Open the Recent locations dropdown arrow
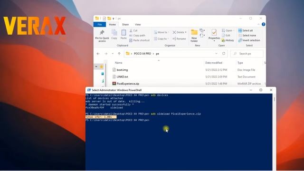Viewport: 304px width, 171px height. coord(113,54)
